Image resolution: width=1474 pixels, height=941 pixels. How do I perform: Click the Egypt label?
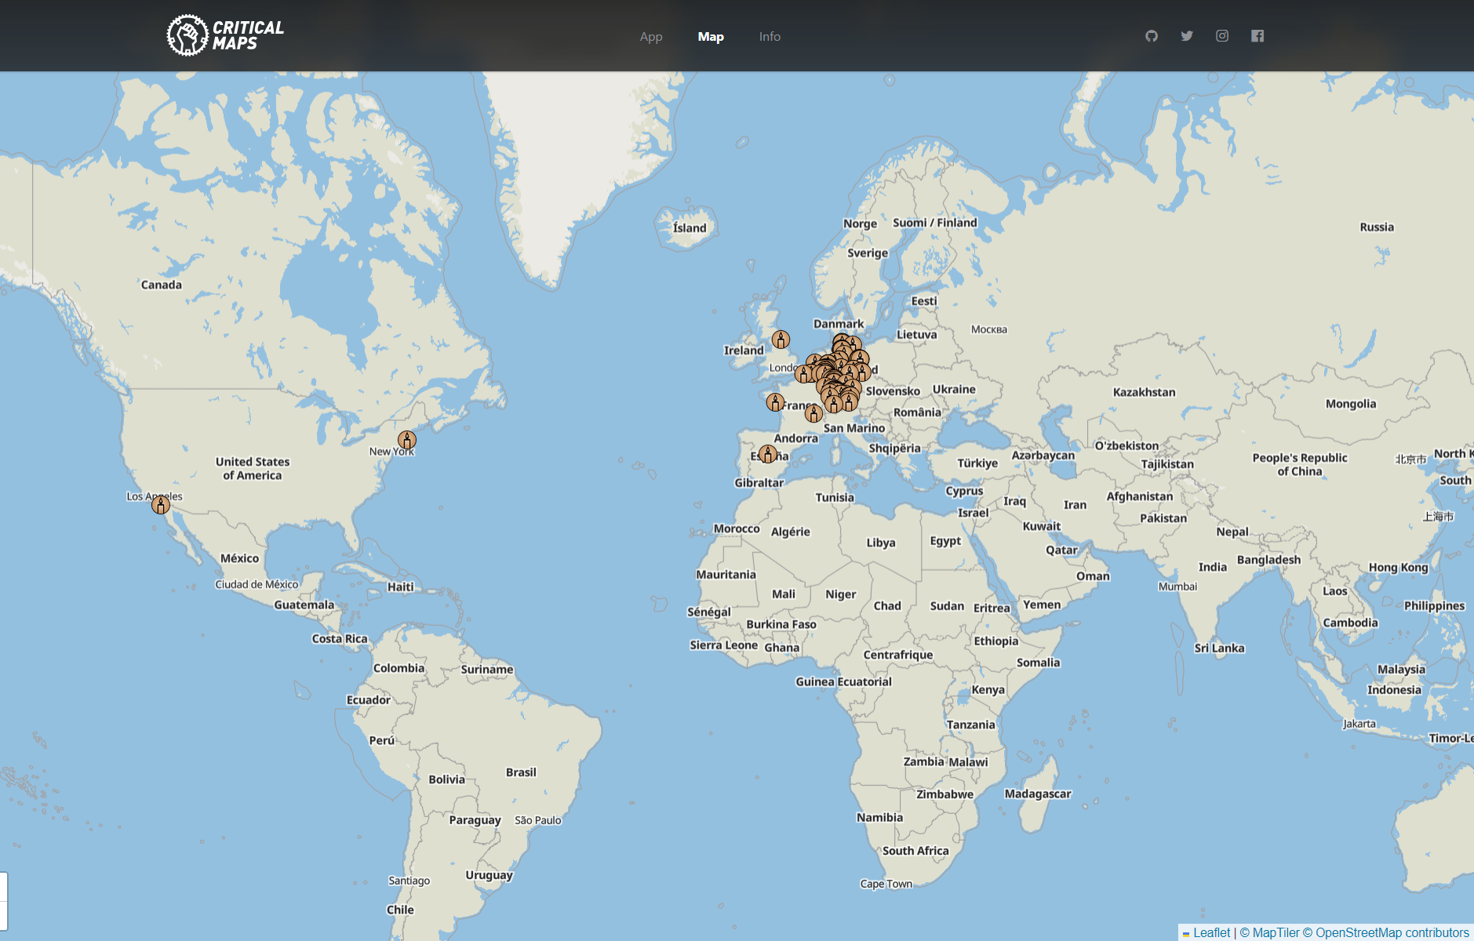(945, 541)
